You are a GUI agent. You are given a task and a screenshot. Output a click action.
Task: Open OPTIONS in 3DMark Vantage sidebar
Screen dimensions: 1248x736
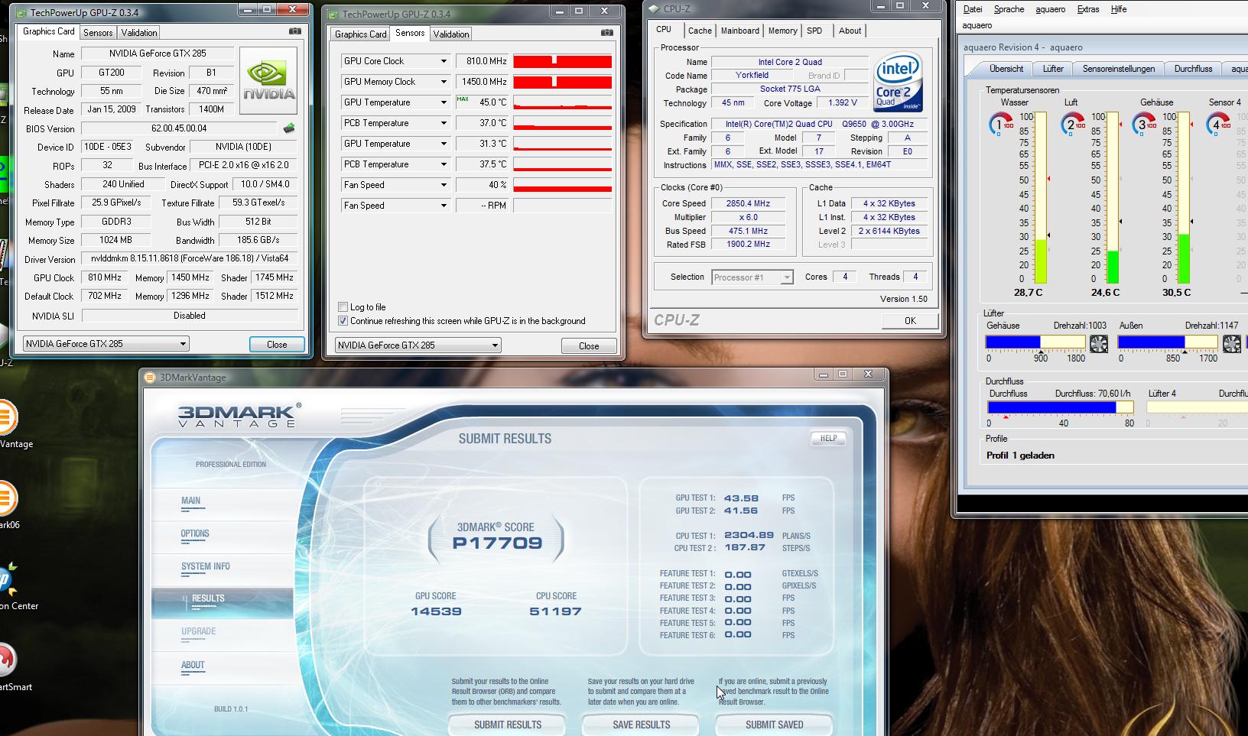point(195,533)
